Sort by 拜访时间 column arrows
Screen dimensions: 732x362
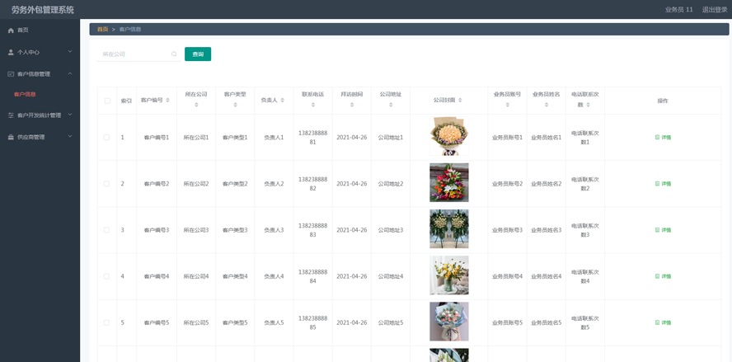coord(351,105)
